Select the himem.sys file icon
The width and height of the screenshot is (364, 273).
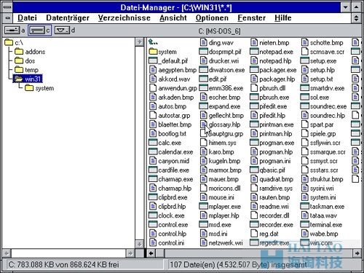coord(204,143)
